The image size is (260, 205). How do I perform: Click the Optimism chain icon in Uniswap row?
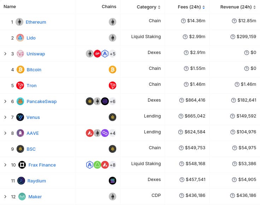click(97, 54)
